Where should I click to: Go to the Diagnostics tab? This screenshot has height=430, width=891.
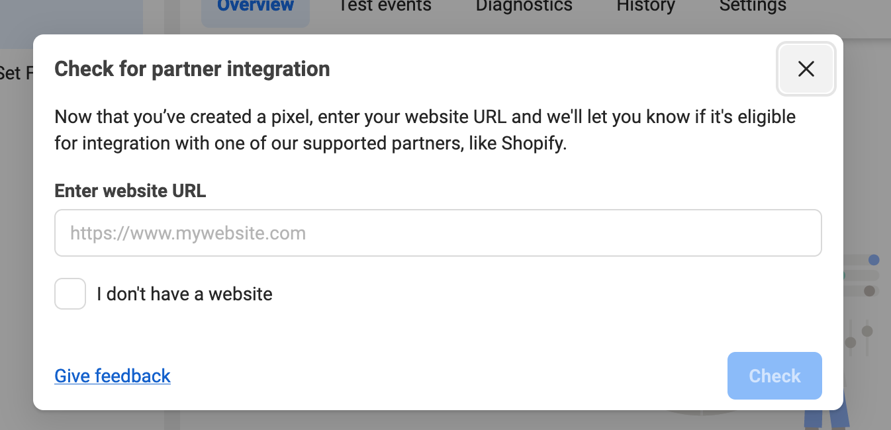click(524, 6)
